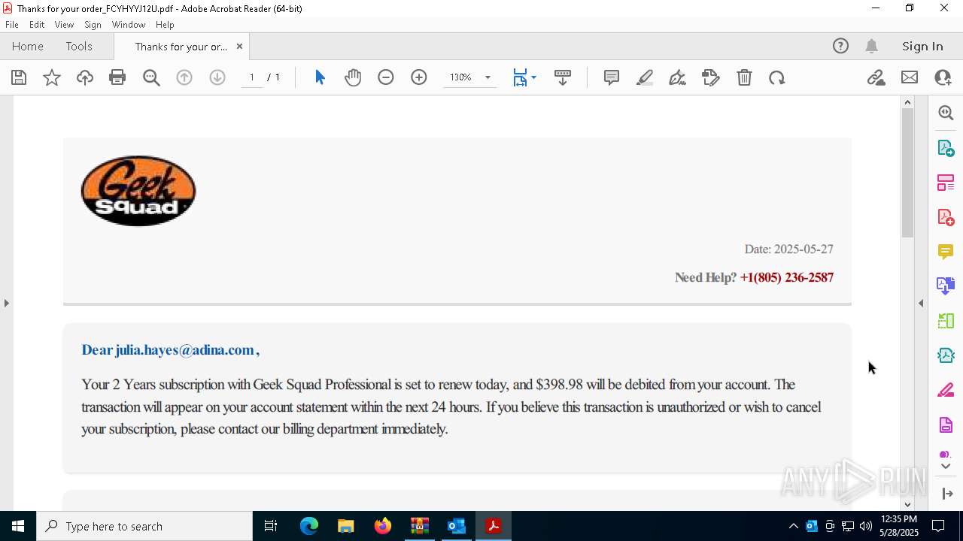Open the zoom level dropdown showing 130%

click(x=469, y=77)
